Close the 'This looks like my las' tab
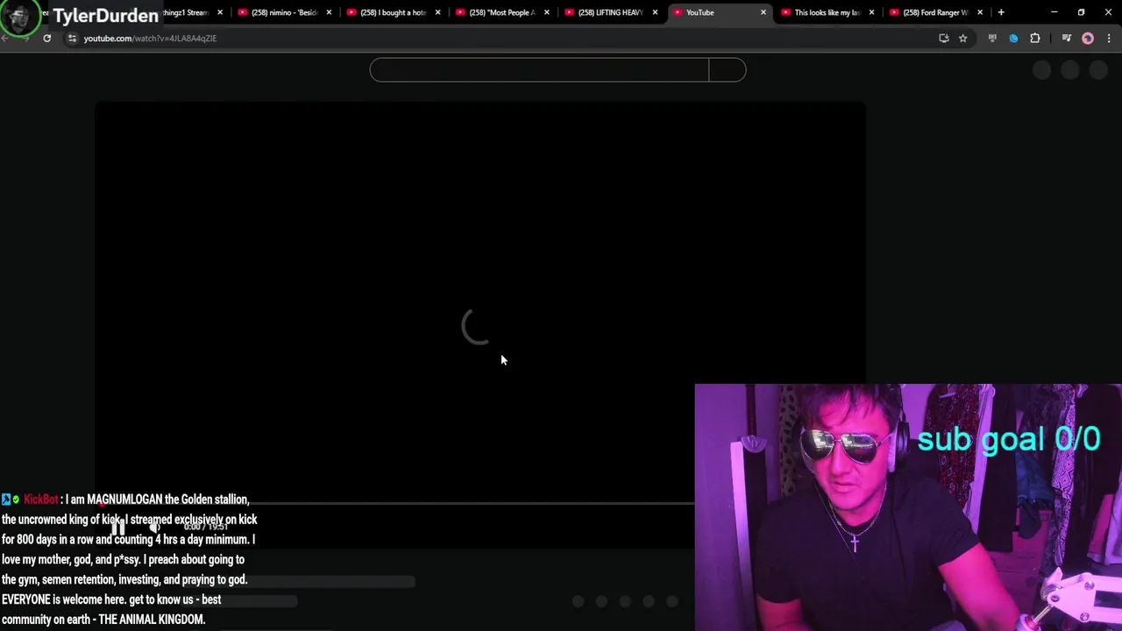The width and height of the screenshot is (1122, 631). [x=871, y=12]
